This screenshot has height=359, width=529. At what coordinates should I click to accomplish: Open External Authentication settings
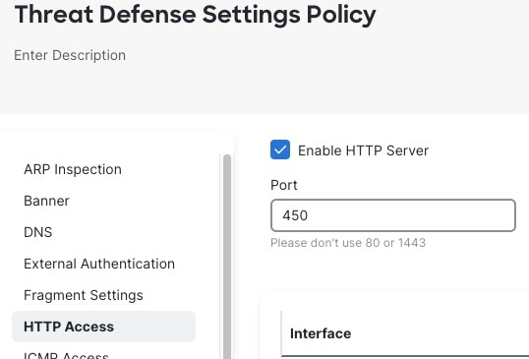pos(99,264)
